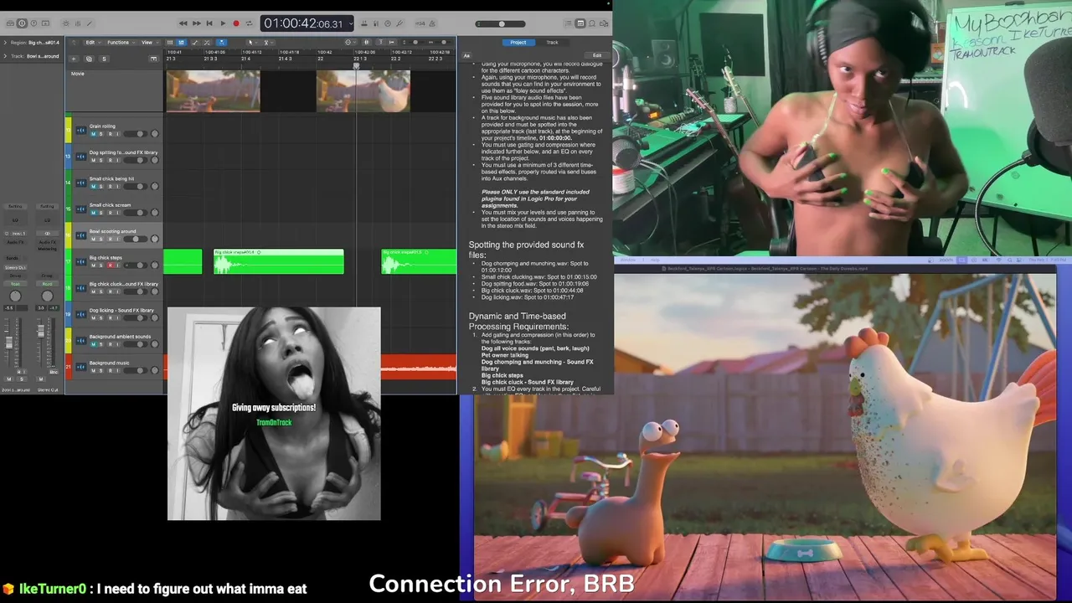Click the Global Solo S button
Image resolution: width=1072 pixels, height=603 pixels.
[104, 59]
